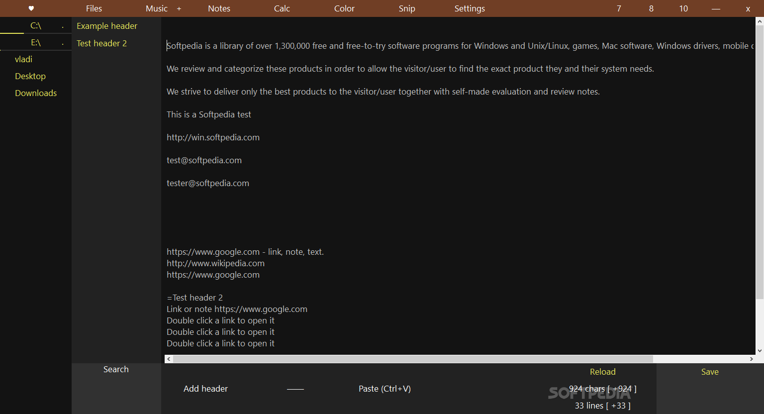
Task: Click the http://www.wikipedia.com line
Action: pos(215,263)
